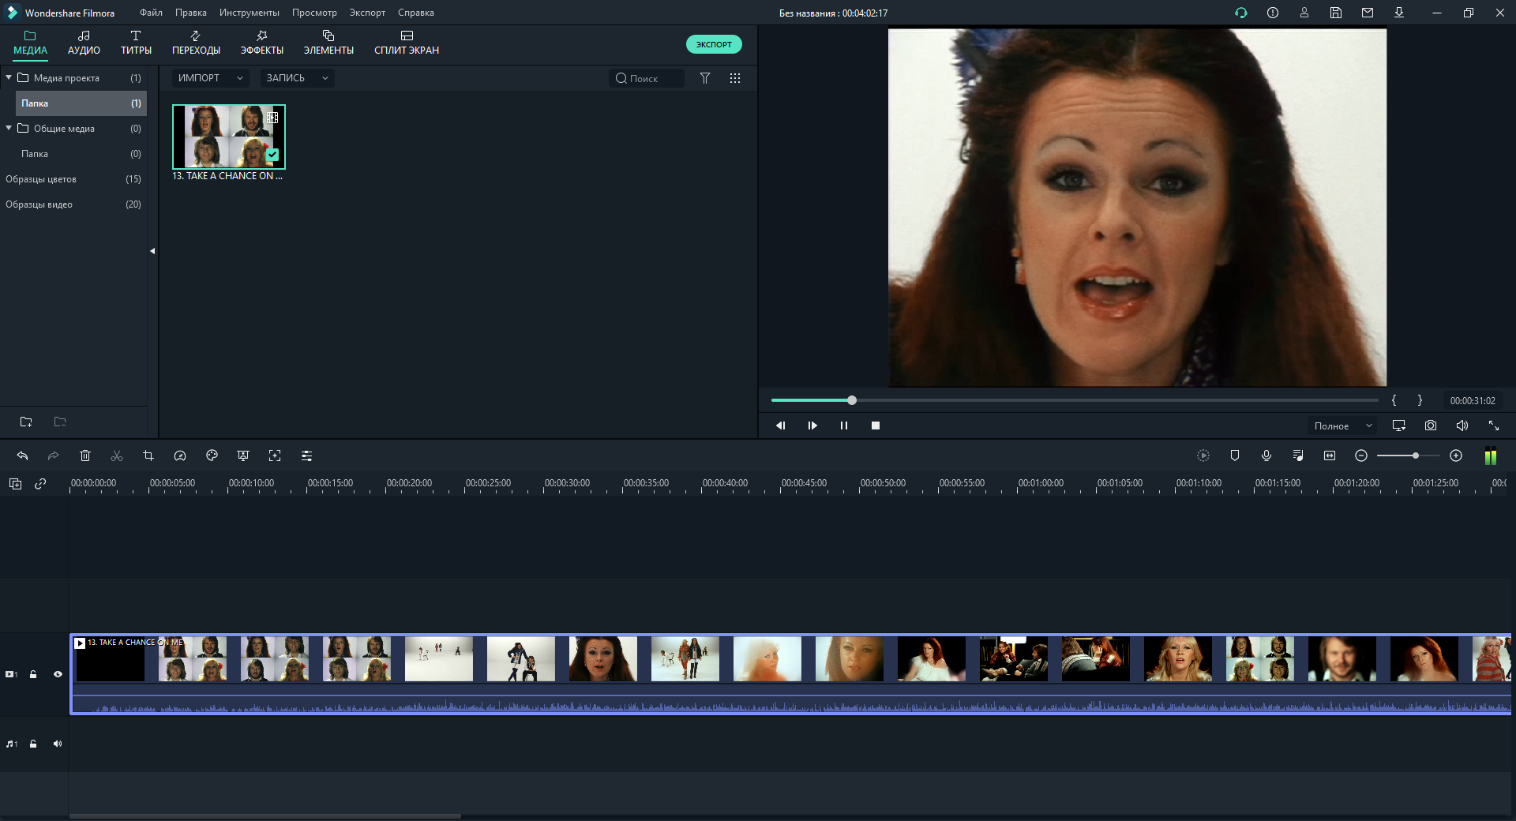Toggle the lock on video track
The image size is (1516, 821).
click(x=33, y=674)
